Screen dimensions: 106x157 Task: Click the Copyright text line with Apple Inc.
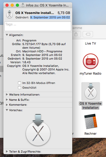46,69
